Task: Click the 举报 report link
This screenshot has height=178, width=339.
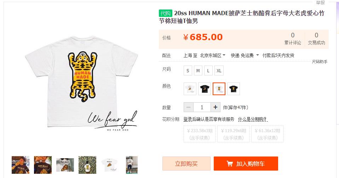Action: (x=320, y=2)
